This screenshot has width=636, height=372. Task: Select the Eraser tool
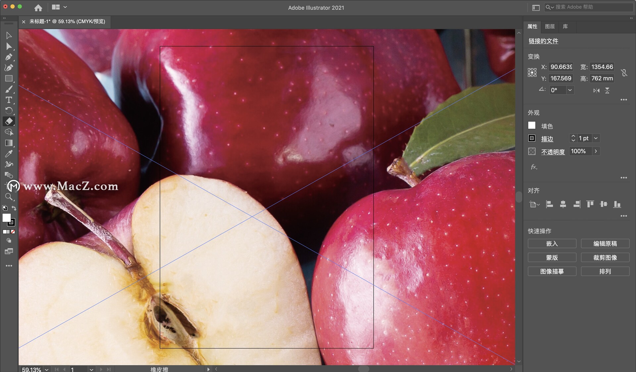pos(9,121)
